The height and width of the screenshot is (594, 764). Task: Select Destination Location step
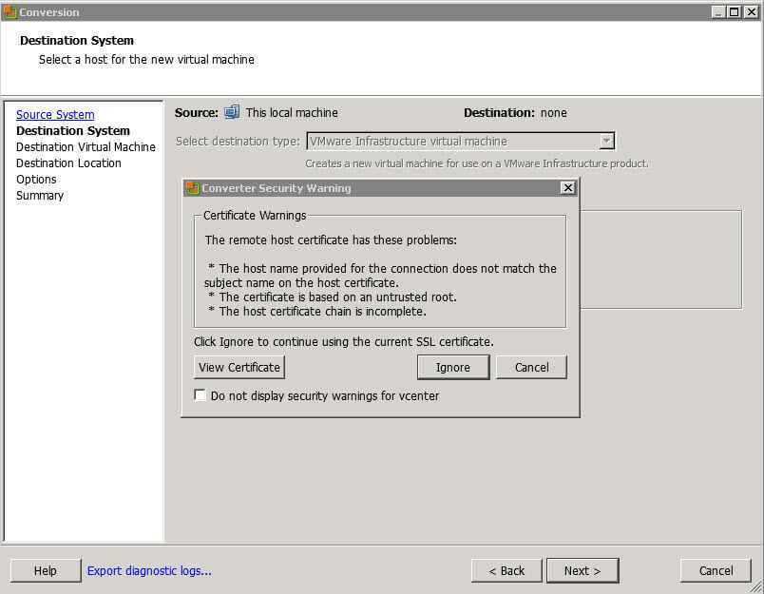(68, 163)
